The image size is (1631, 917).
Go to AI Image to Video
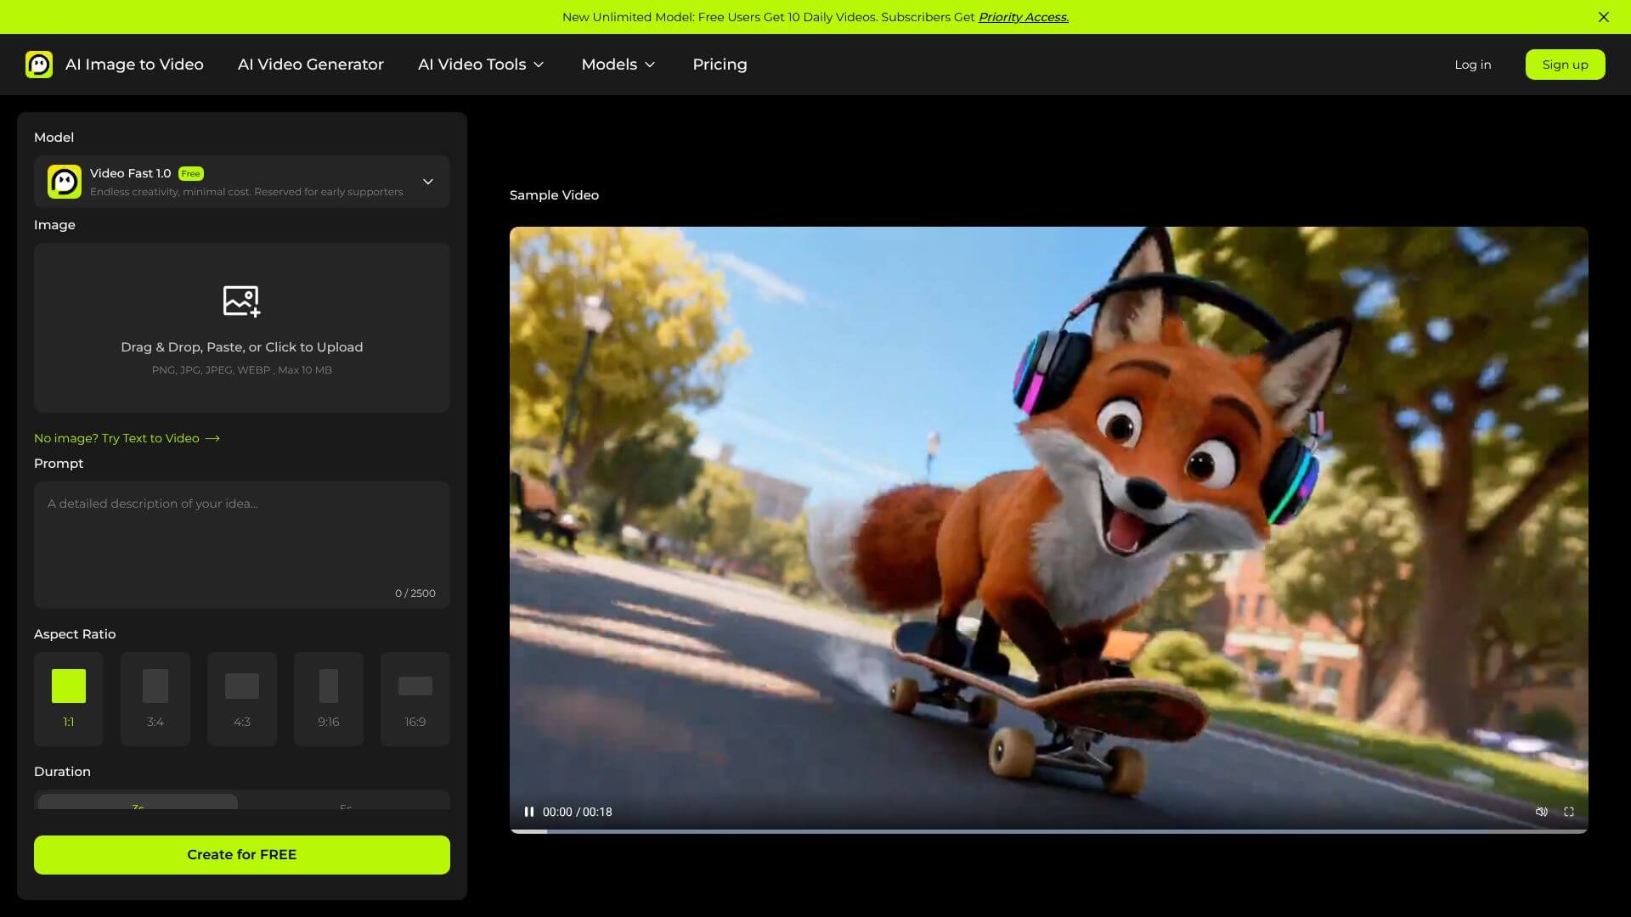pos(134,65)
